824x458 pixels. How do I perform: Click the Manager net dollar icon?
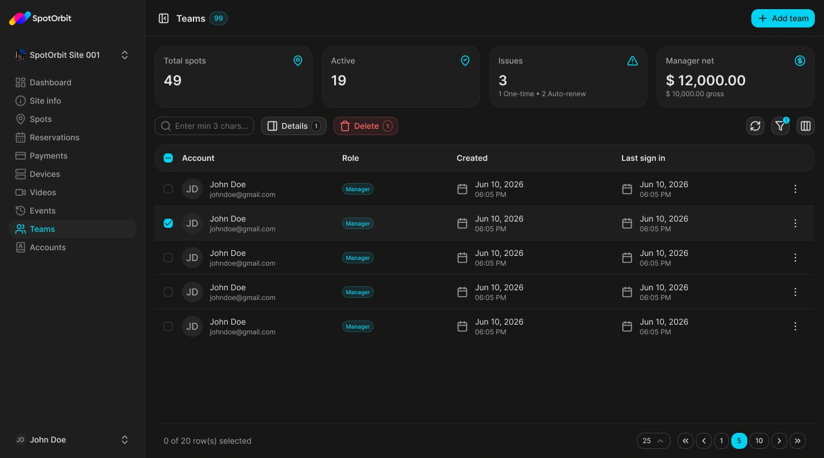point(800,61)
